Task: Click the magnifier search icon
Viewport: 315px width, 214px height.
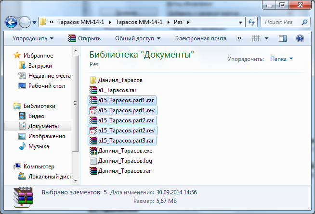Action: (304, 22)
